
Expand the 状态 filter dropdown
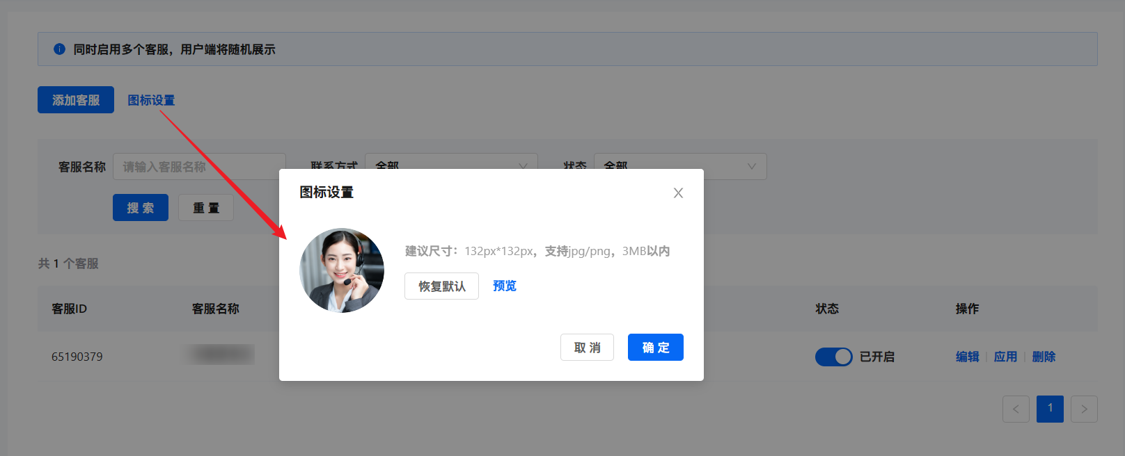pyautogui.click(x=679, y=165)
